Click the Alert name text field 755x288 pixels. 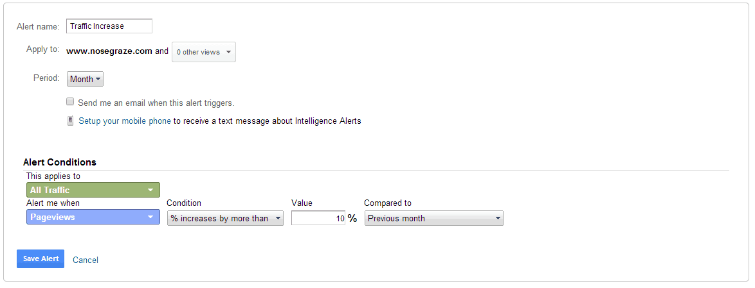[x=109, y=26]
